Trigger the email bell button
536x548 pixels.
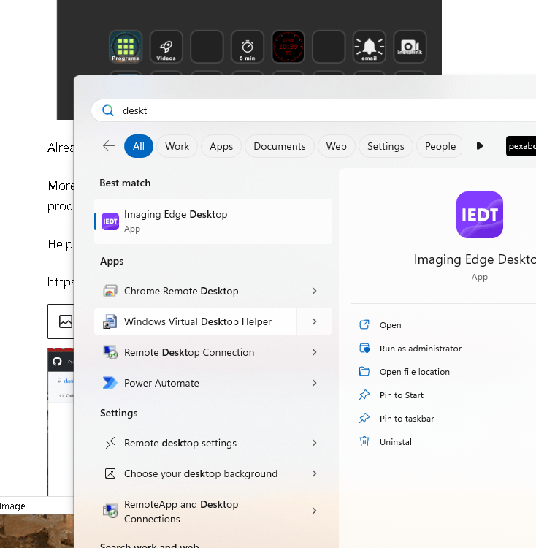tap(369, 47)
